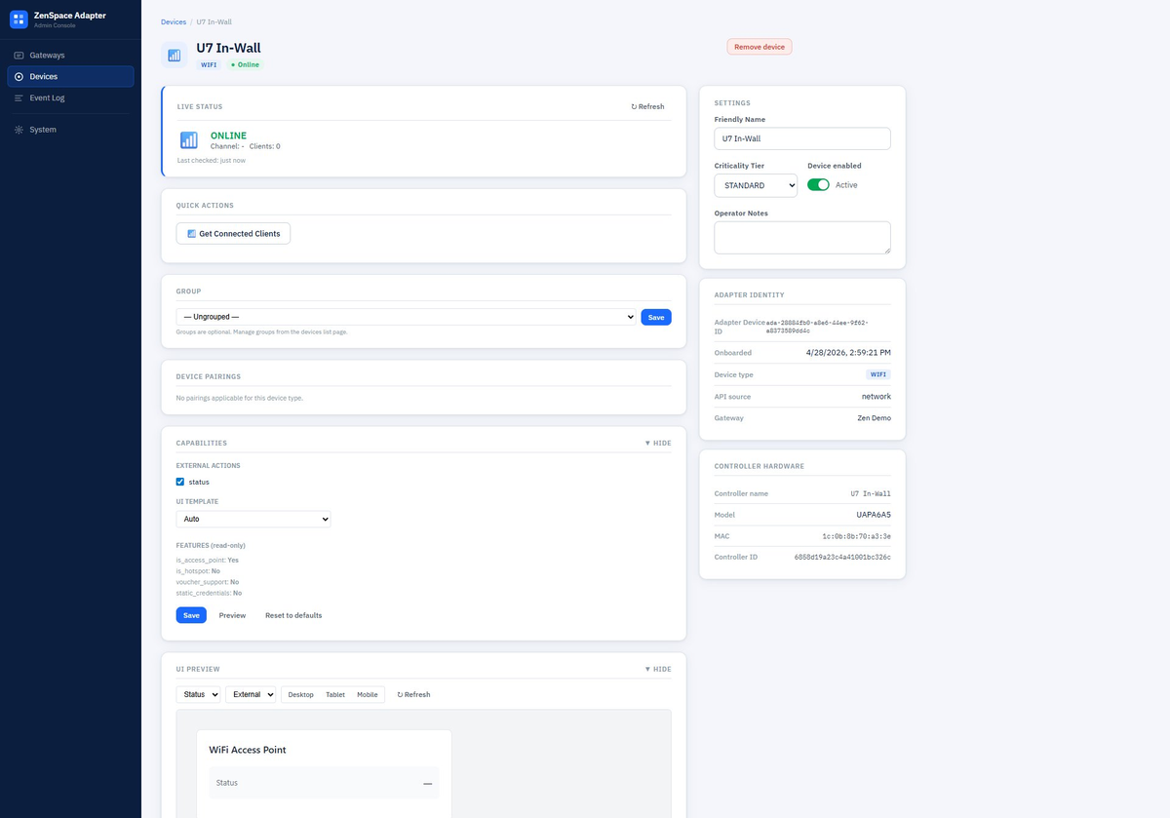The height and width of the screenshot is (818, 1170).
Task: Click the ZenSpace Adapter logo icon
Action: tap(19, 19)
